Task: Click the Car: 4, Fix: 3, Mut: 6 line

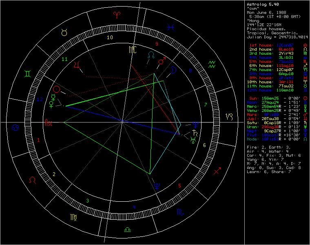Action: (274, 156)
